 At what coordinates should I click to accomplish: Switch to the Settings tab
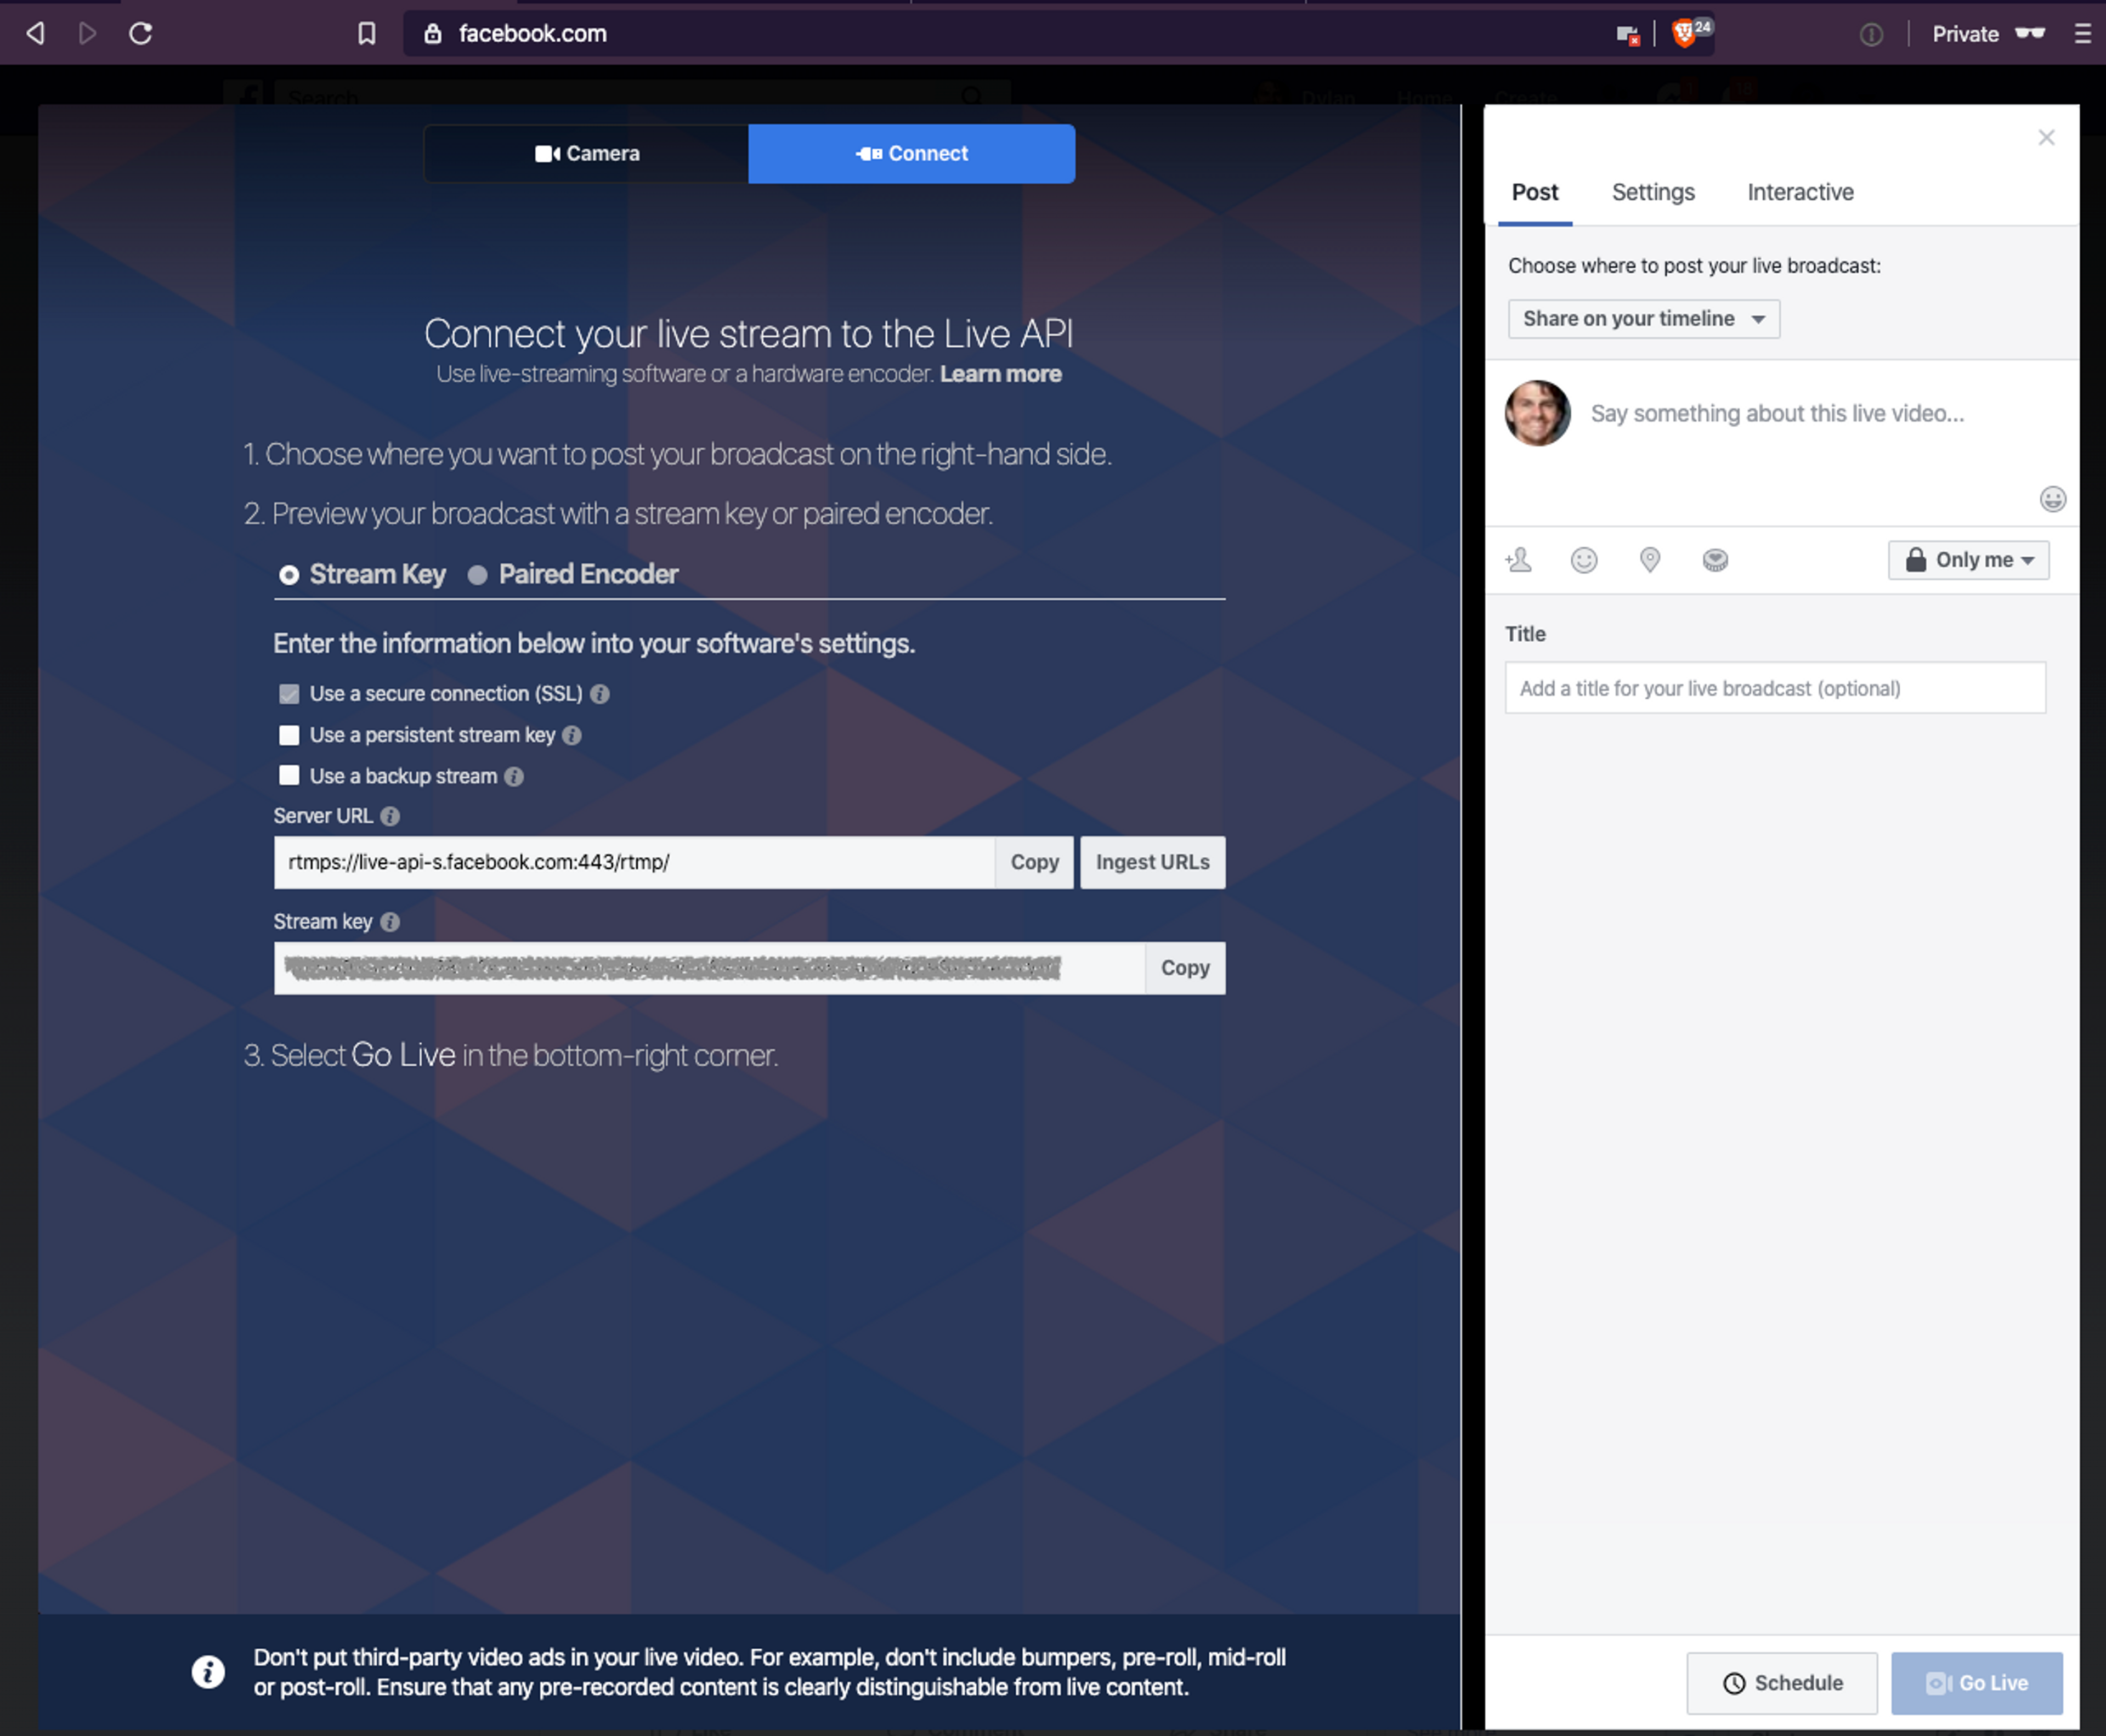(1652, 192)
